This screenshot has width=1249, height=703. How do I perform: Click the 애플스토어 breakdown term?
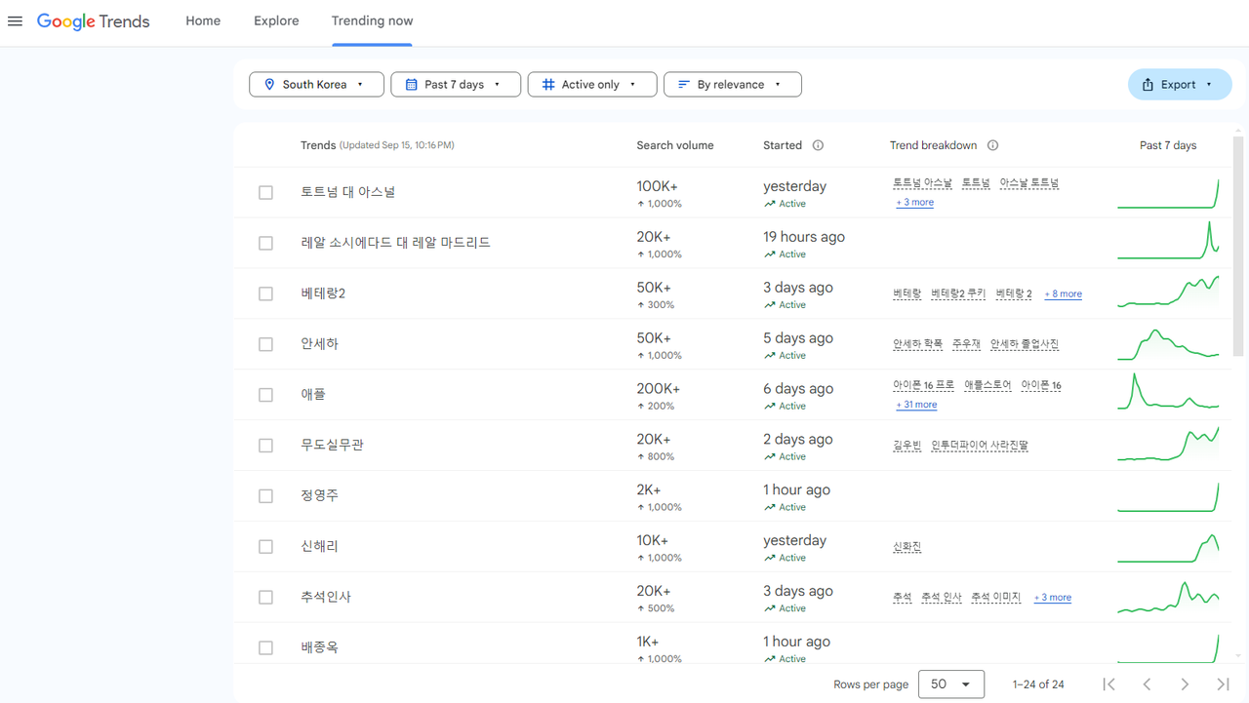(x=987, y=385)
